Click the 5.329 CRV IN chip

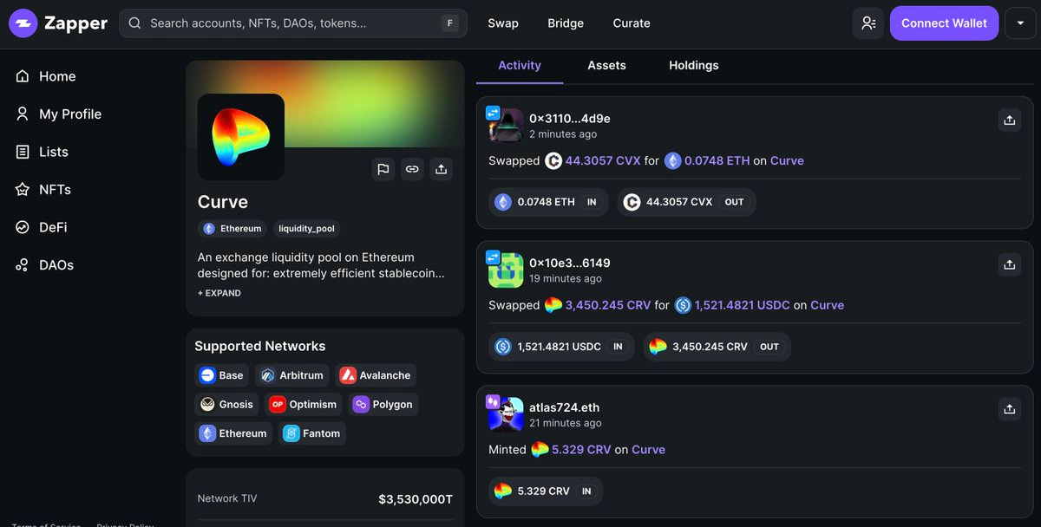tap(546, 491)
